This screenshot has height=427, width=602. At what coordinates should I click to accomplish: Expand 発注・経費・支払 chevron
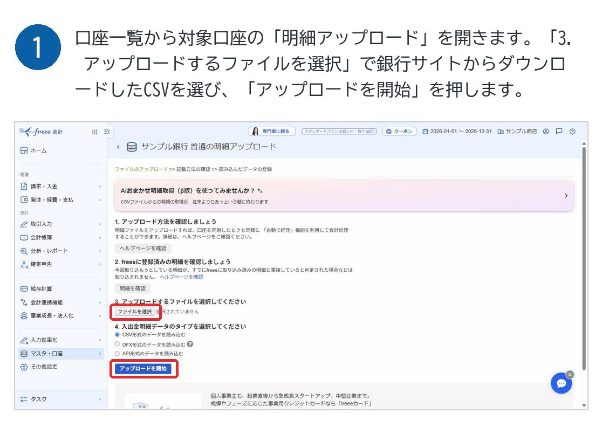100,200
